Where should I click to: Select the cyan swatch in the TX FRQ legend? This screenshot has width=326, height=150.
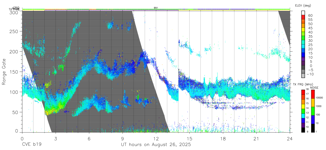coord(303,116)
